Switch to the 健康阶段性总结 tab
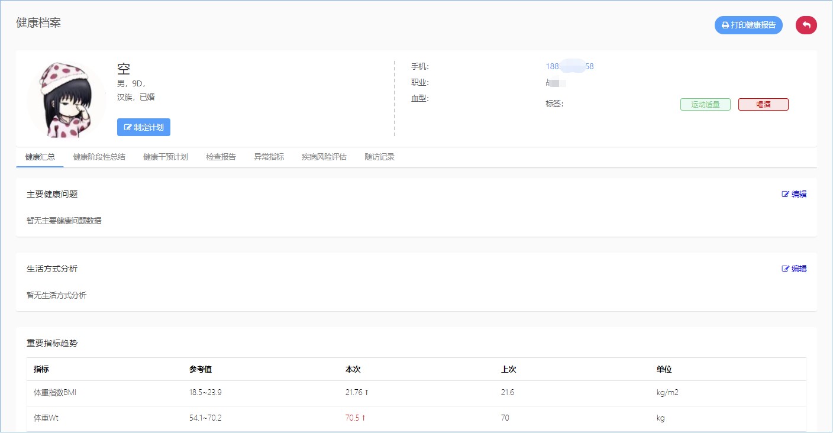Screen dimensions: 833x433 click(x=99, y=157)
